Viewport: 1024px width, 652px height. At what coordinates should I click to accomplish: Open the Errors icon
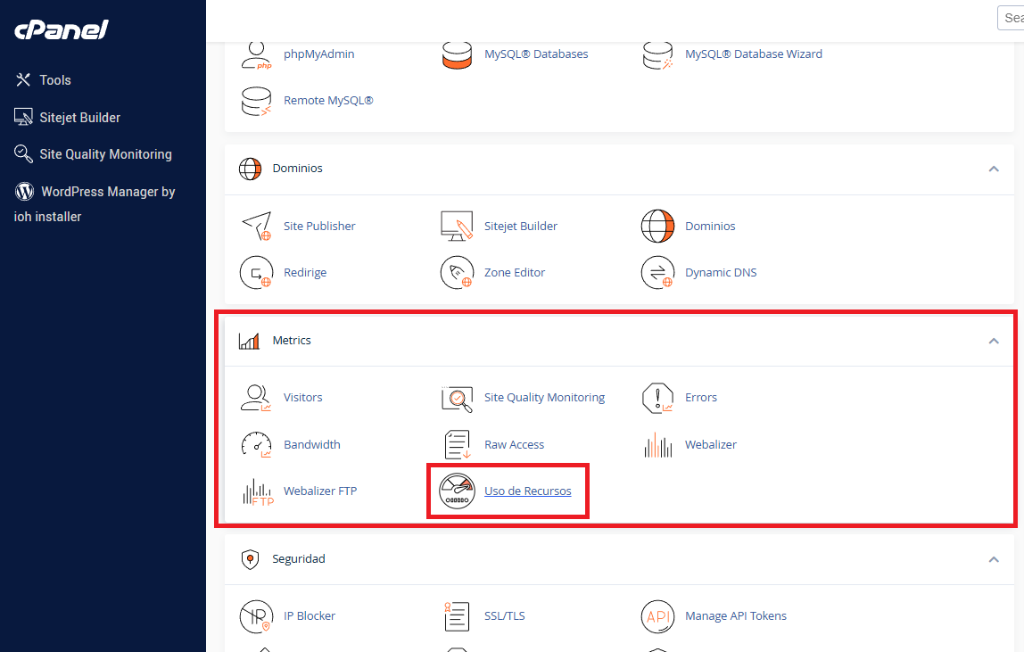[657, 398]
